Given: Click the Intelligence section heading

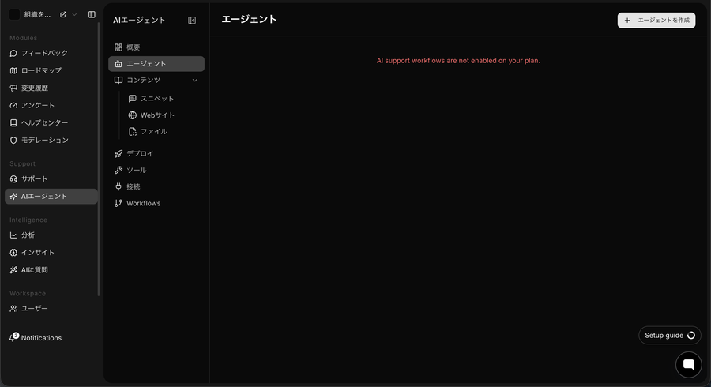Looking at the screenshot, I should 28,220.
